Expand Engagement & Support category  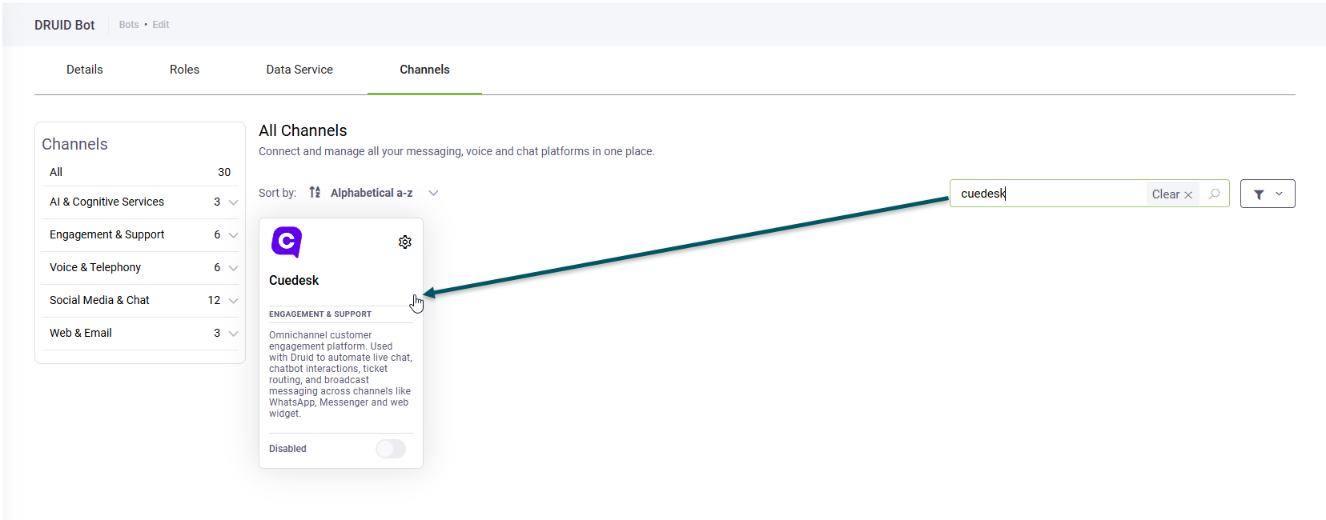tap(233, 235)
